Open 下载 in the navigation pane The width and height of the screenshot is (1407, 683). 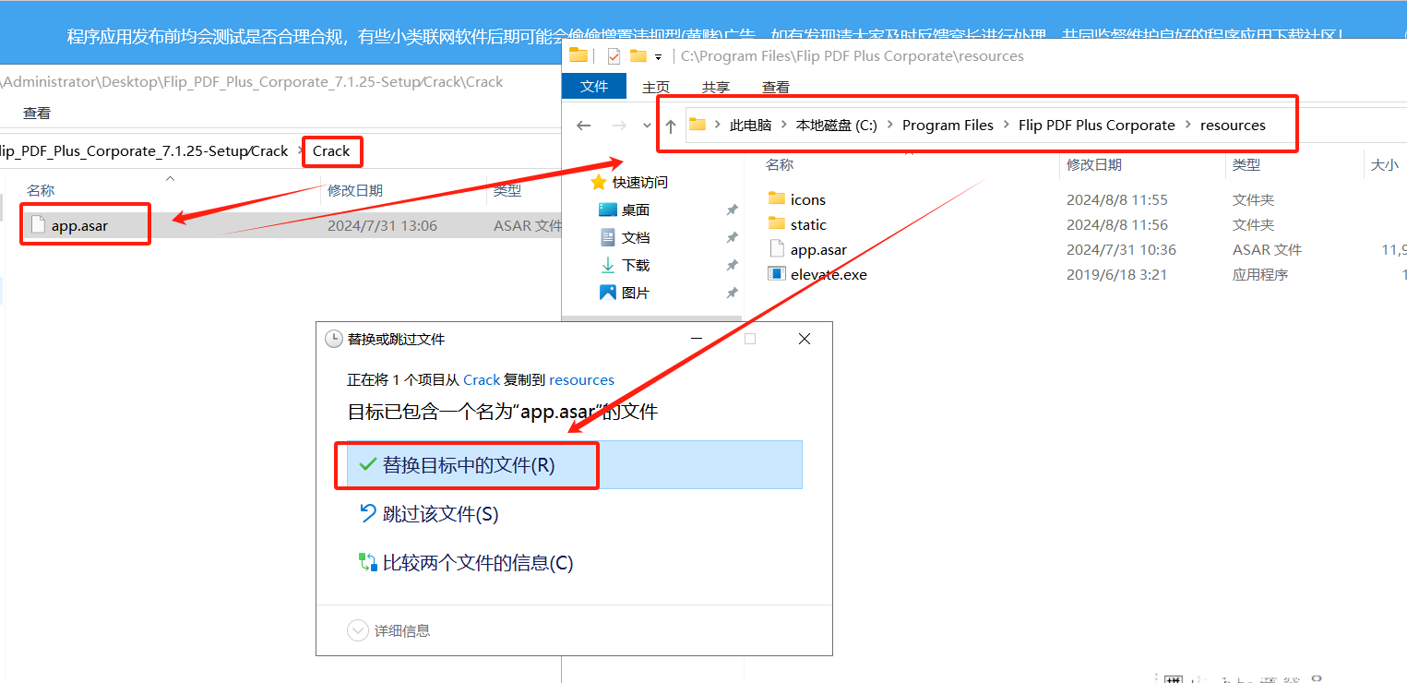[636, 265]
